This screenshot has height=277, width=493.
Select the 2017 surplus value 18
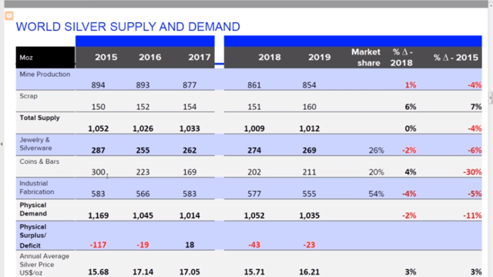click(x=189, y=245)
